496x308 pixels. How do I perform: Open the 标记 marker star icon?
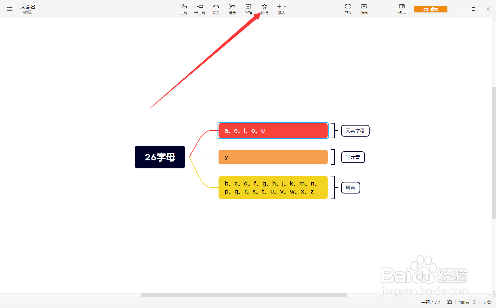click(x=264, y=6)
